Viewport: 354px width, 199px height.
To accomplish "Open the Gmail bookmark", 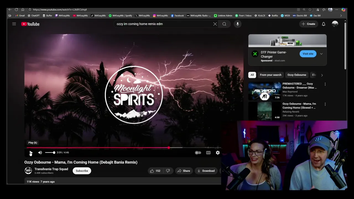I will (20, 16).
